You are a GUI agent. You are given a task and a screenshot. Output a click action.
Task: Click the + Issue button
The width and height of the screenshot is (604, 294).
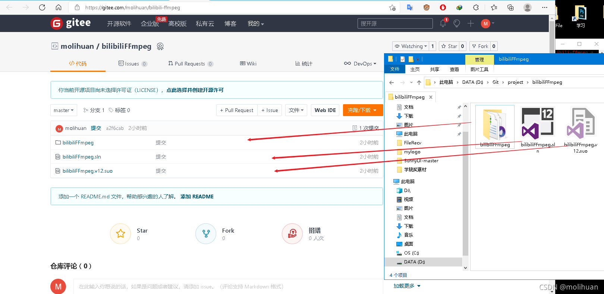pos(270,110)
